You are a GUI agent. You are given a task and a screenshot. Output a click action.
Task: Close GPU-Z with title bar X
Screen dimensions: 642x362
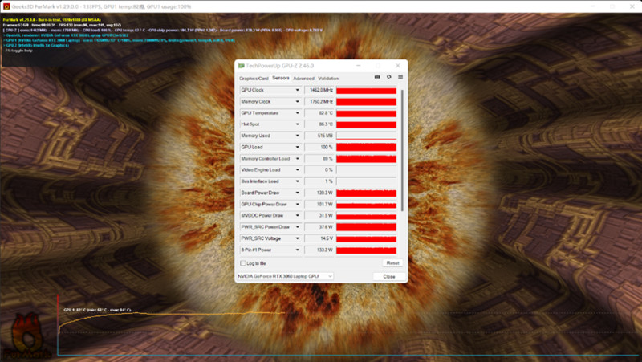[x=397, y=66]
